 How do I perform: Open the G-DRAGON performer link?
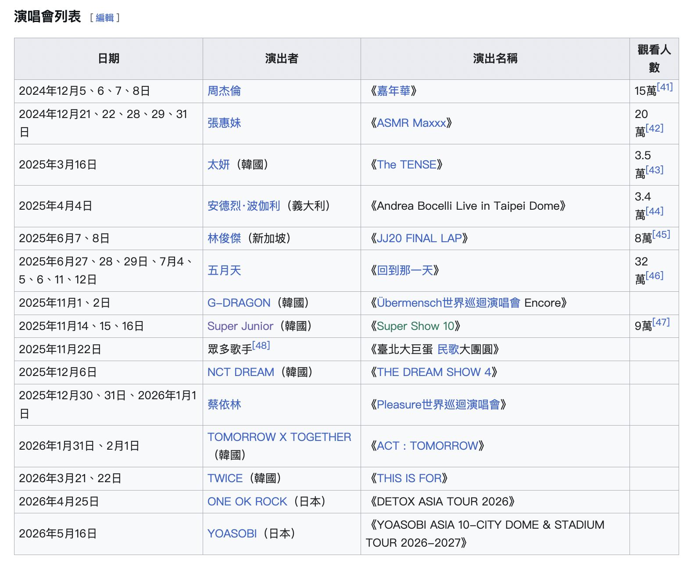[239, 303]
